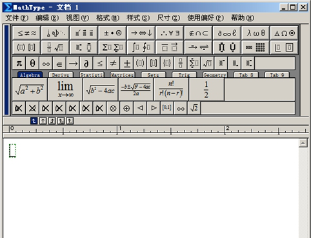Open the operator symbols palette (±•⊗)
Viewport: 311px width, 247px height.
point(112,33)
